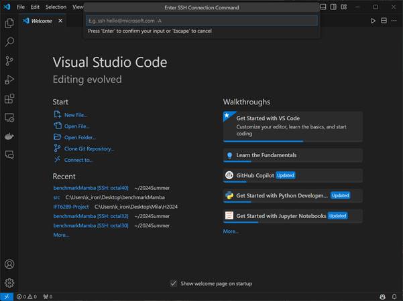Open recent src folder entry
Image resolution: width=403 pixels, height=301 pixels.
coord(56,197)
